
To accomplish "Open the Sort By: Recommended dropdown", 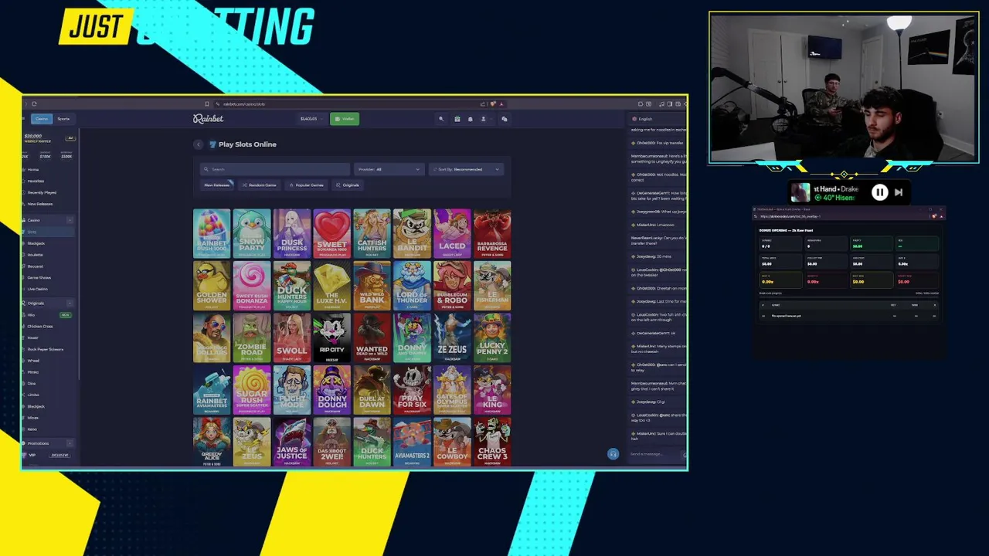I will pyautogui.click(x=466, y=169).
